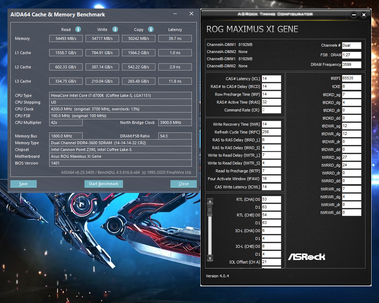Click the Refresh Cycle Time (tRFC) field
Image resolution: width=379 pixels, height=303 pixels.
(x=271, y=132)
